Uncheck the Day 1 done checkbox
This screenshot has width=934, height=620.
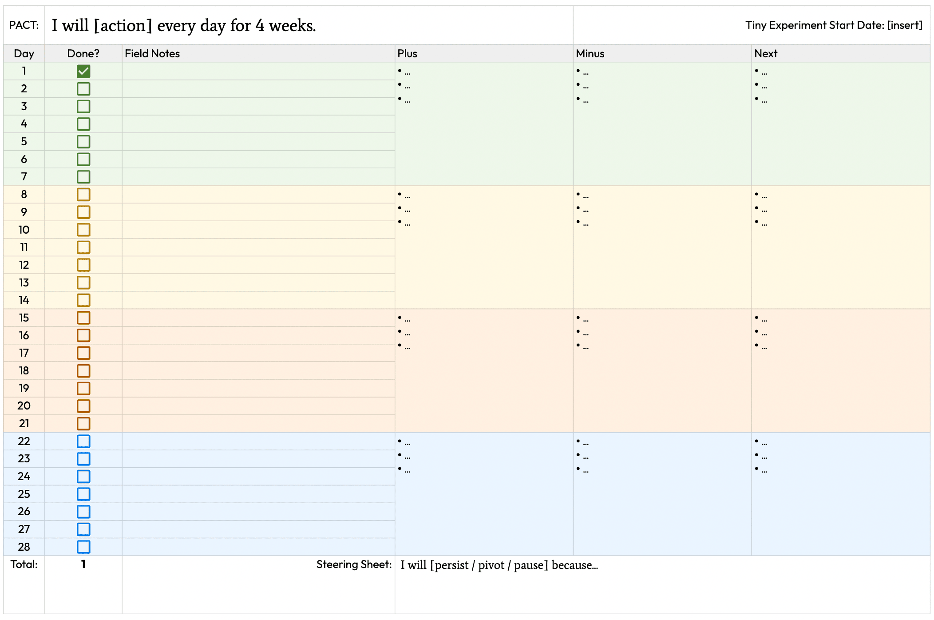(83, 71)
